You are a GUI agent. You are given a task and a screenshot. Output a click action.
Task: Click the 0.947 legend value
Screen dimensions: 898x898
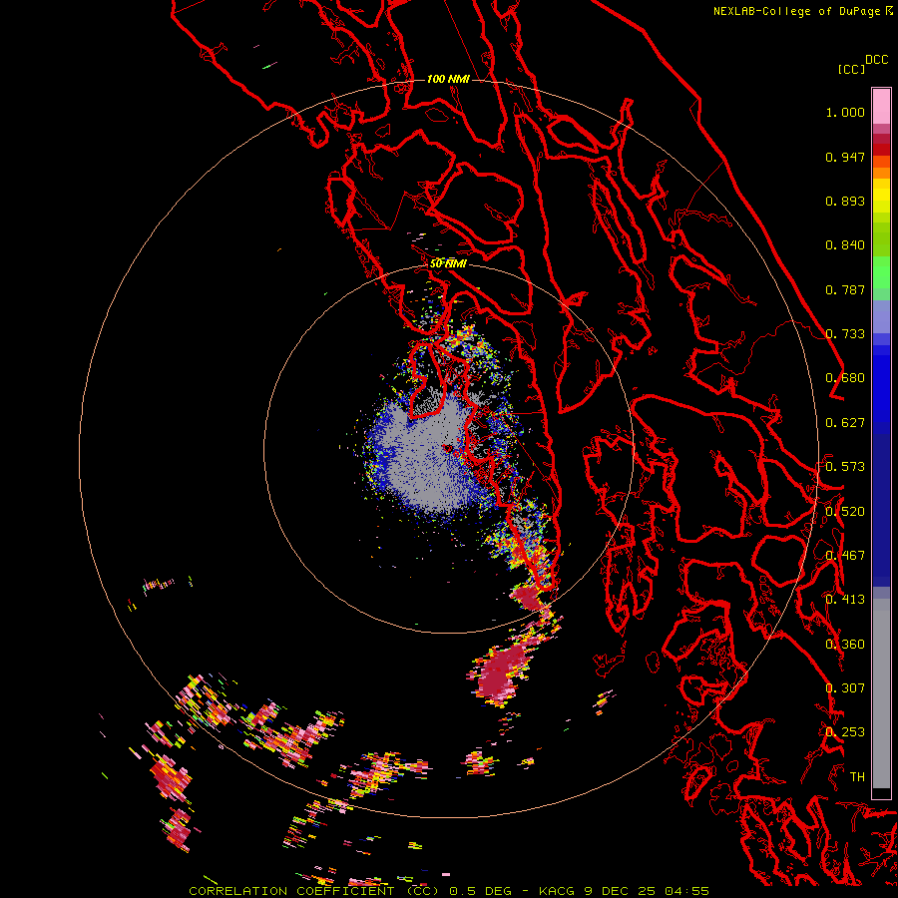tap(845, 157)
